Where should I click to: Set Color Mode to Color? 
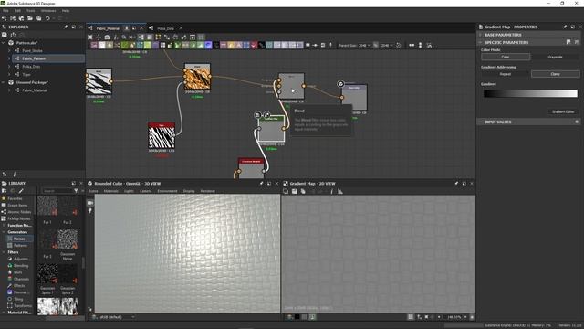506,57
